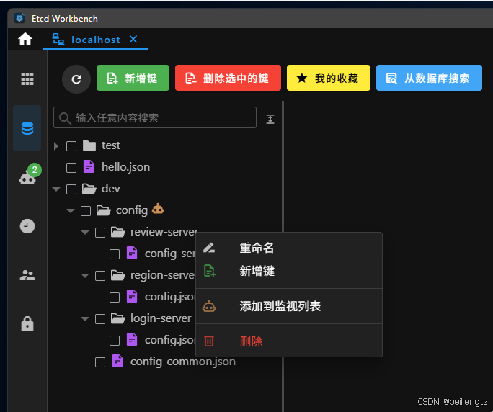Collapse the review-server folder arrow

coord(85,233)
